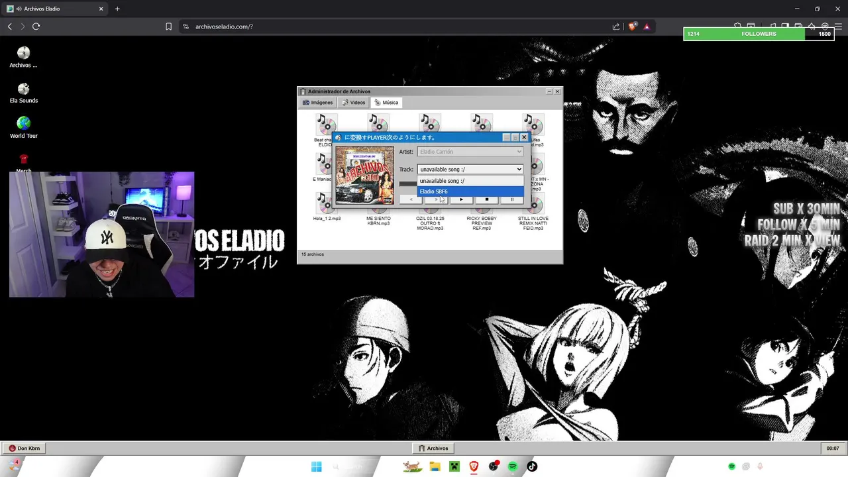
Task: Open the disabled Artist dropdown
Action: pos(470,152)
